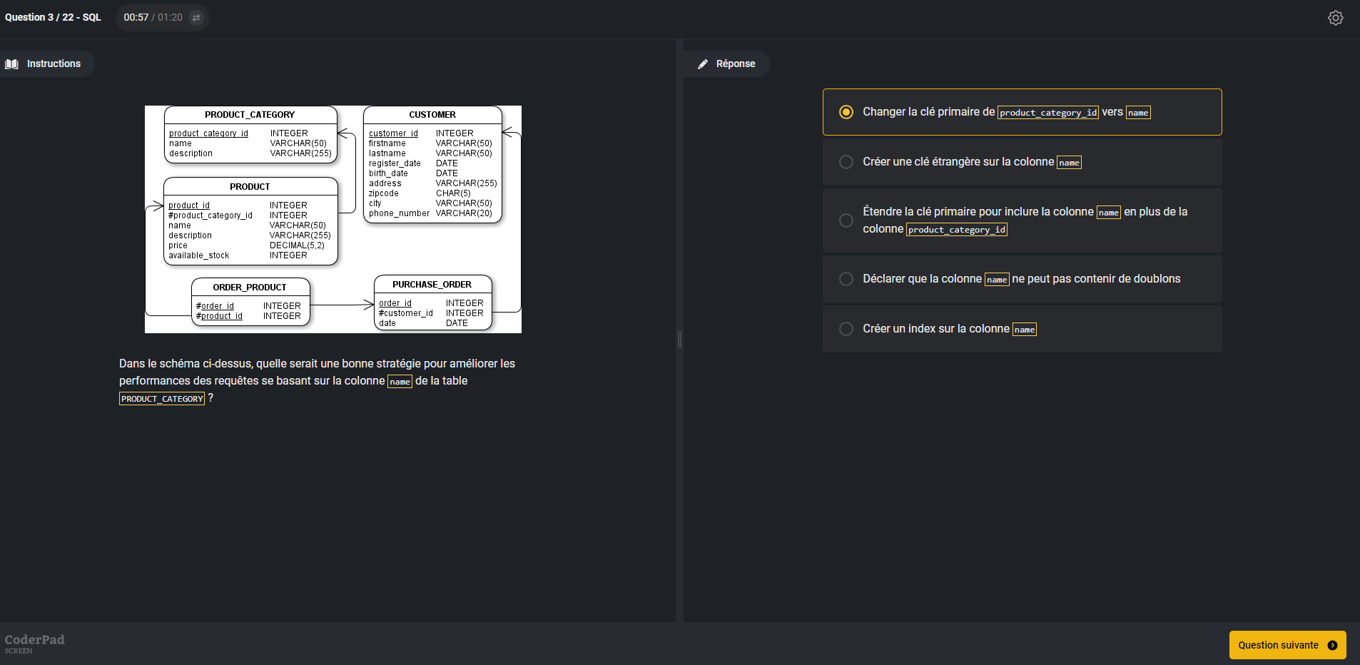This screenshot has height=665, width=1360.
Task: Select radio for creating a foreign key
Action: [846, 162]
